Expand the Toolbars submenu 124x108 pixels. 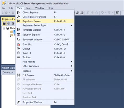pos(45,71)
